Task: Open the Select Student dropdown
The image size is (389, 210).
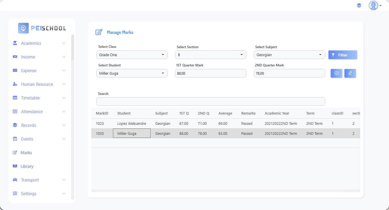Action: pos(132,73)
